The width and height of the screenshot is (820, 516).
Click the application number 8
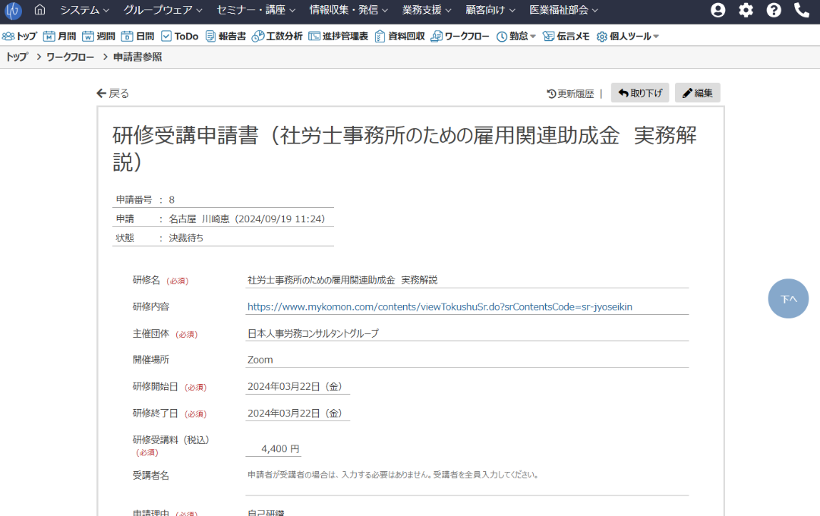[172, 200]
